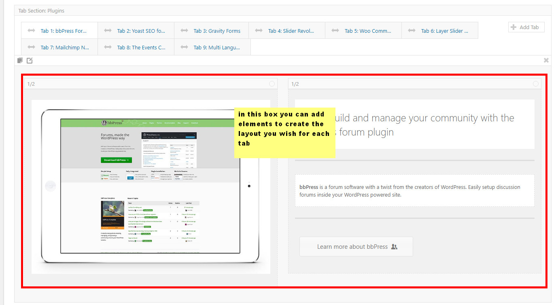
Task: Click the reorder handle on Tab 7 Mailchimp
Action: pyautogui.click(x=31, y=47)
